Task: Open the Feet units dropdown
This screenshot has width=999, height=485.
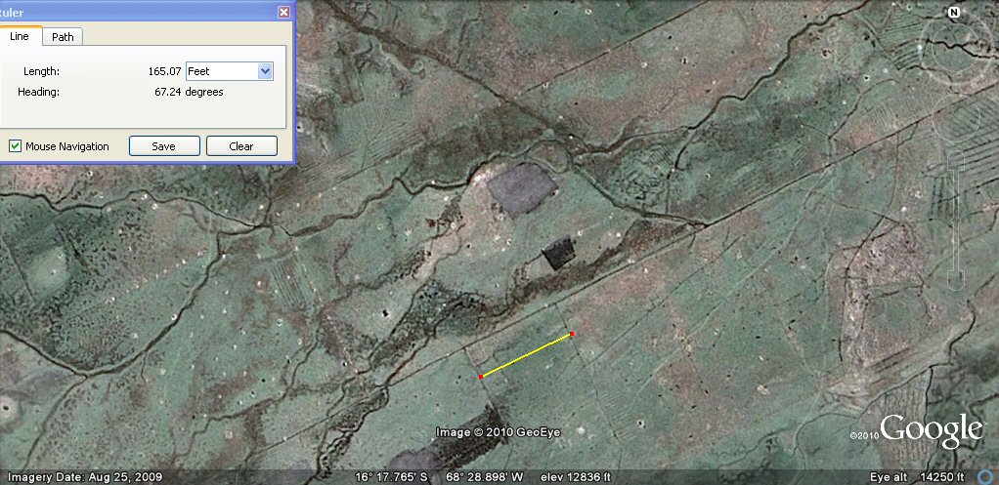Action: tap(264, 71)
